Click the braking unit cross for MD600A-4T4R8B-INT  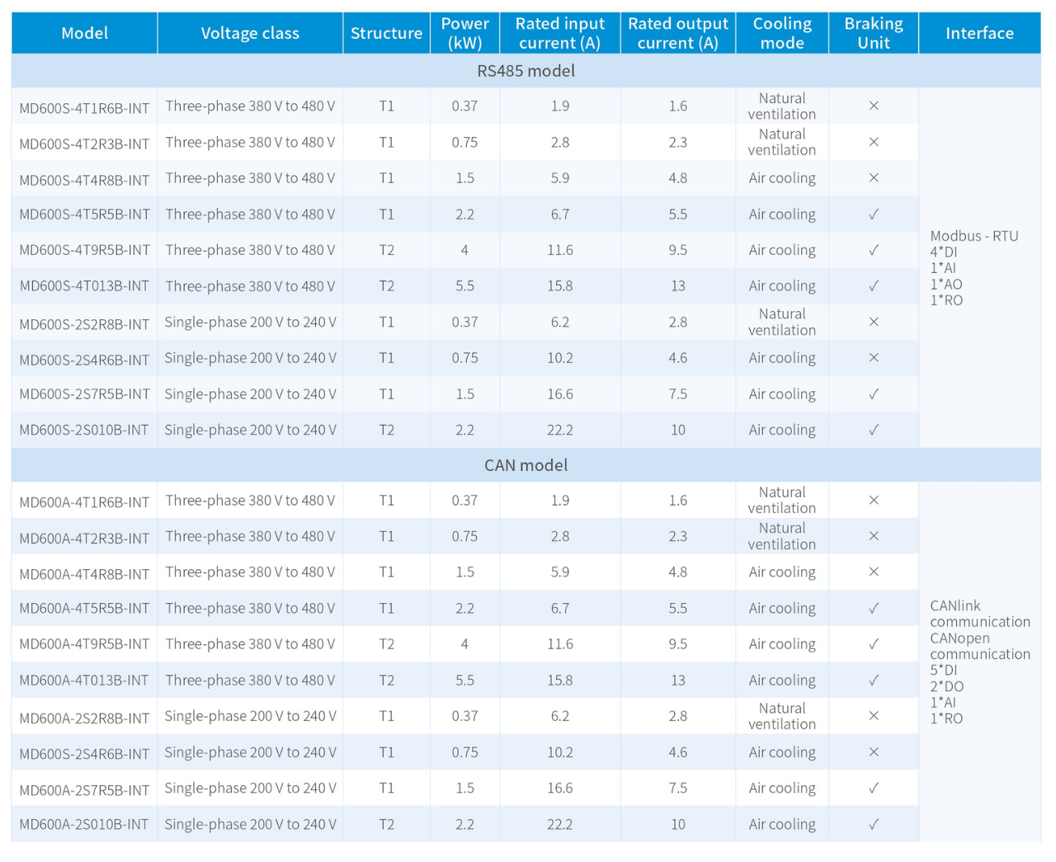(x=873, y=572)
